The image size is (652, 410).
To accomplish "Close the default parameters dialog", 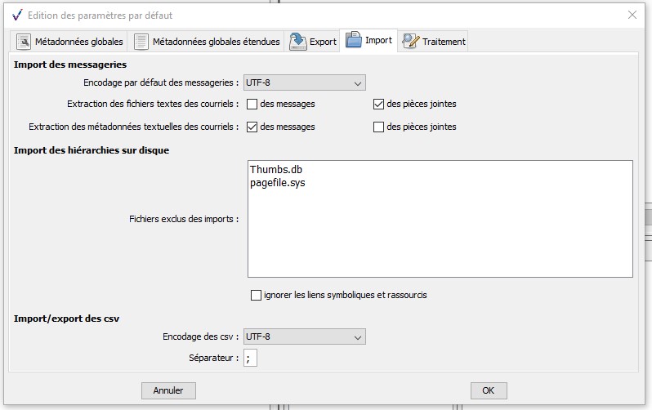I will pos(632,15).
